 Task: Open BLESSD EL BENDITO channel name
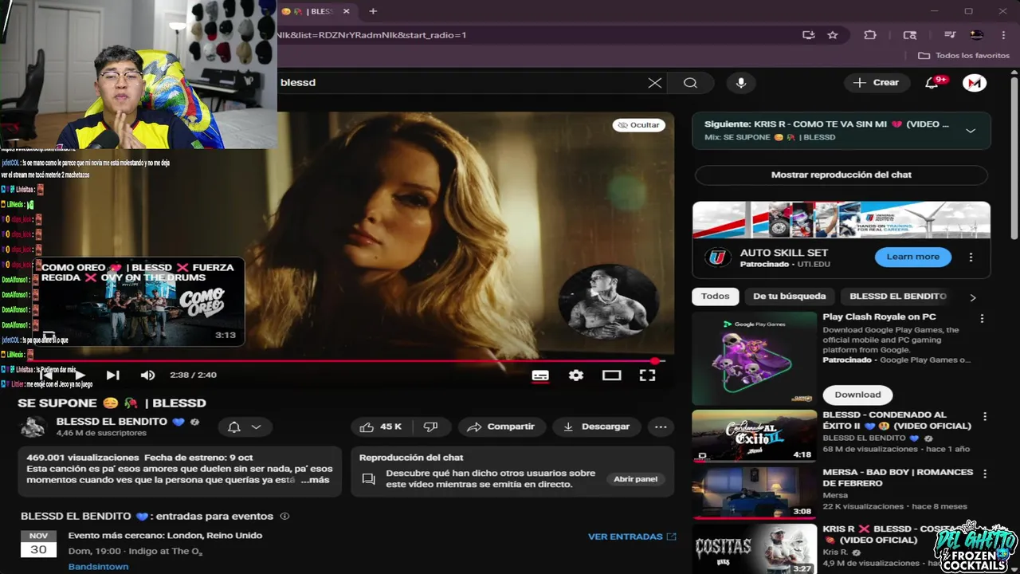pyautogui.click(x=111, y=422)
